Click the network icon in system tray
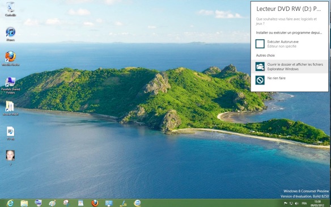The image size is (331, 207). pyautogui.click(x=291, y=204)
